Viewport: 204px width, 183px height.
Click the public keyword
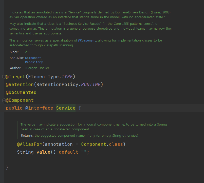point(14,108)
